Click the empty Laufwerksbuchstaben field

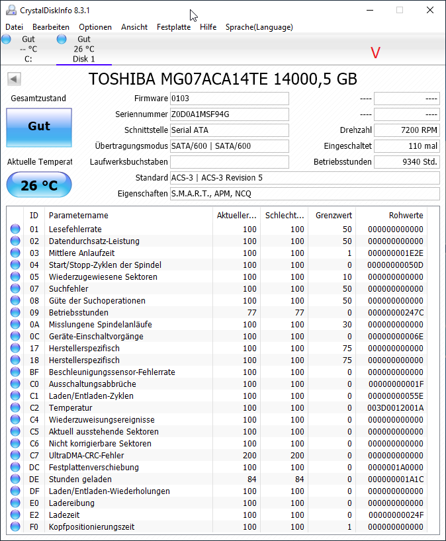230,162
